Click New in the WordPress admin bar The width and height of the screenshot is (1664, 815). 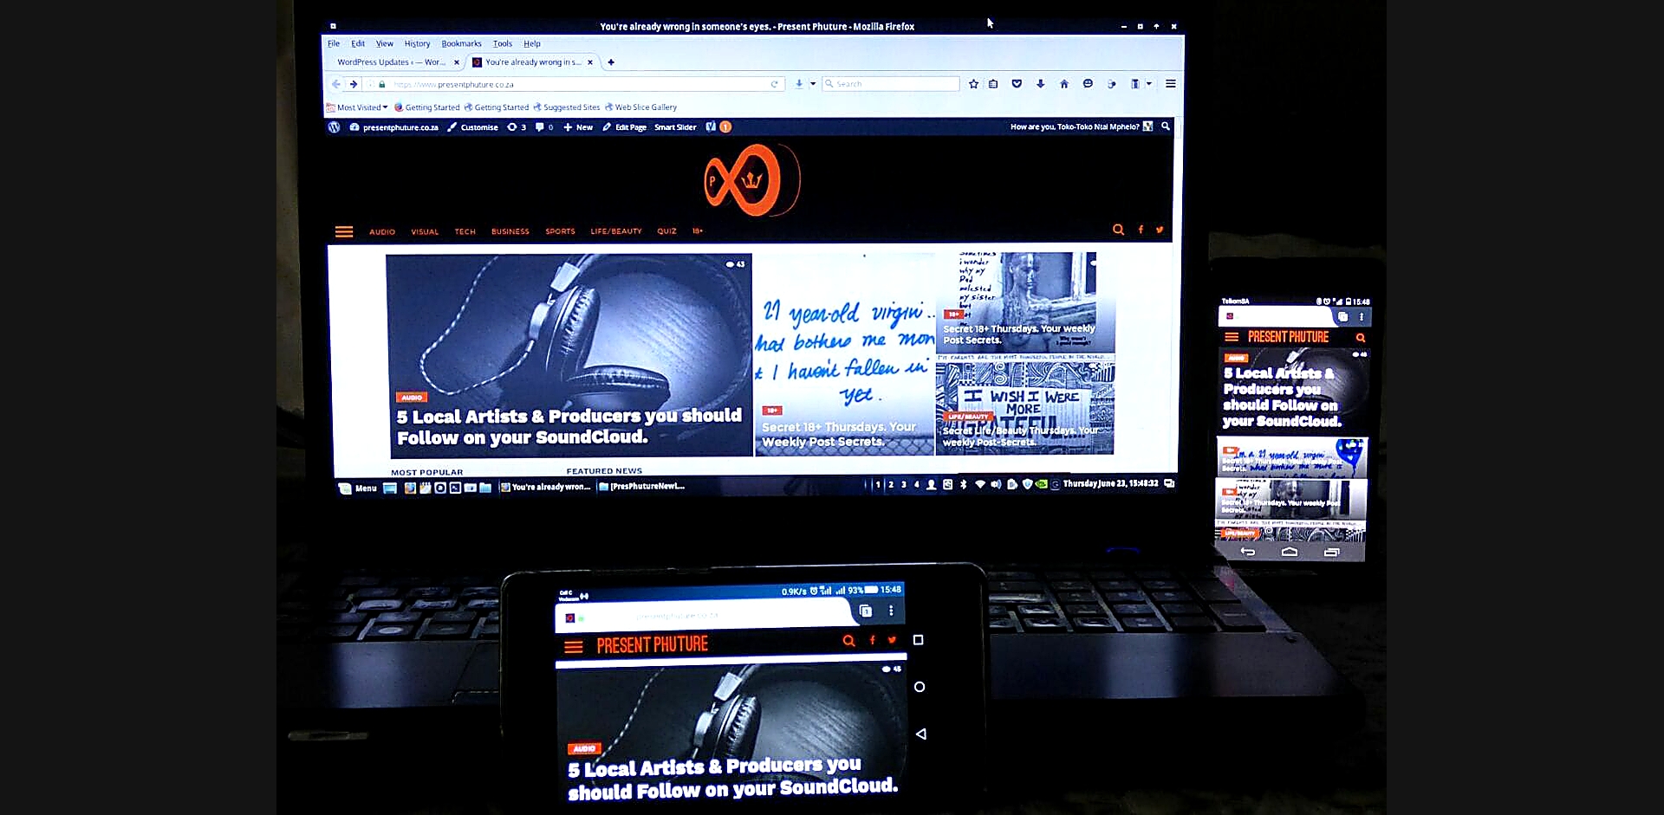click(578, 127)
